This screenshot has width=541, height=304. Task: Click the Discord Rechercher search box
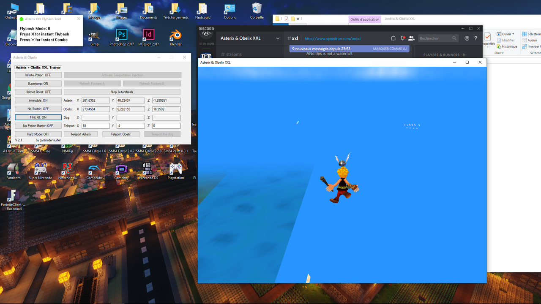pyautogui.click(x=438, y=38)
